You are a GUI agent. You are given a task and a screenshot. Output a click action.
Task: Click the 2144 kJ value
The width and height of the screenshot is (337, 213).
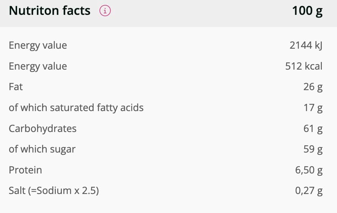pyautogui.click(x=306, y=45)
